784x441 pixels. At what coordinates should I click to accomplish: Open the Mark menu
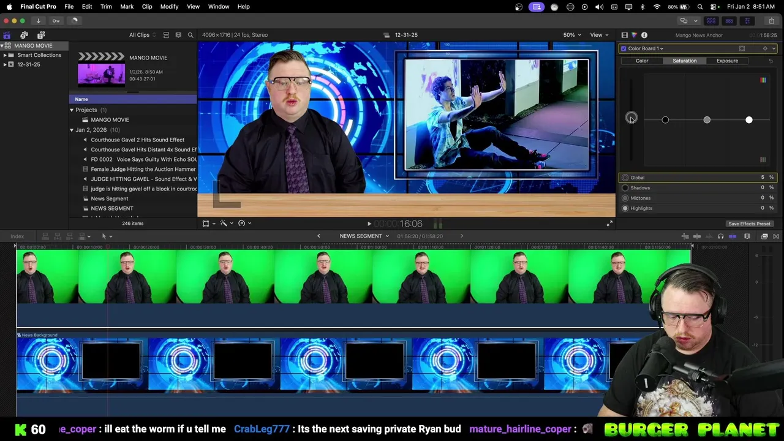(x=127, y=6)
